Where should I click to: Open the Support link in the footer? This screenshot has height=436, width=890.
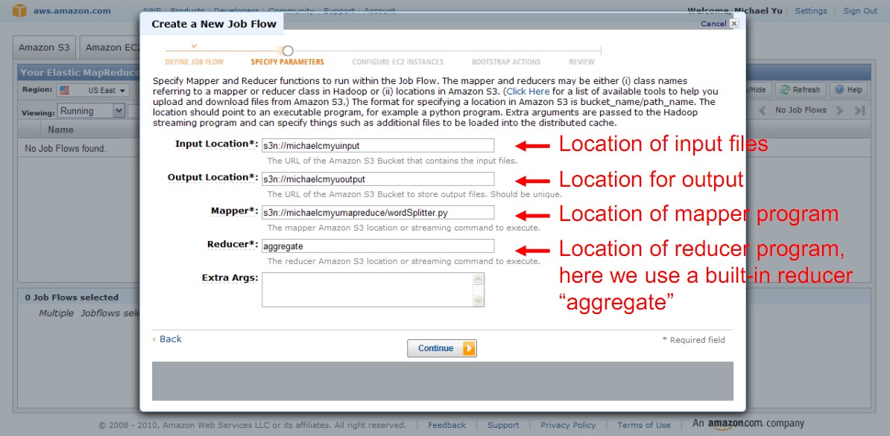pyautogui.click(x=503, y=426)
